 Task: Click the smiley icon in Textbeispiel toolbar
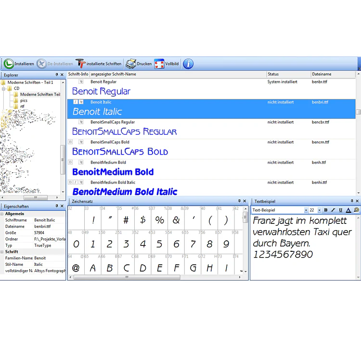click(x=356, y=210)
